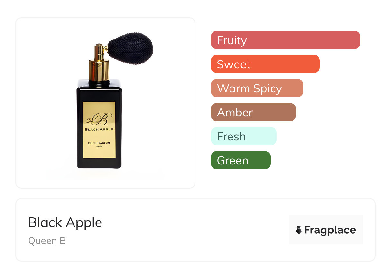Click the BLACK APPLE text on bottle label
This screenshot has width=391, height=277.
click(x=99, y=130)
